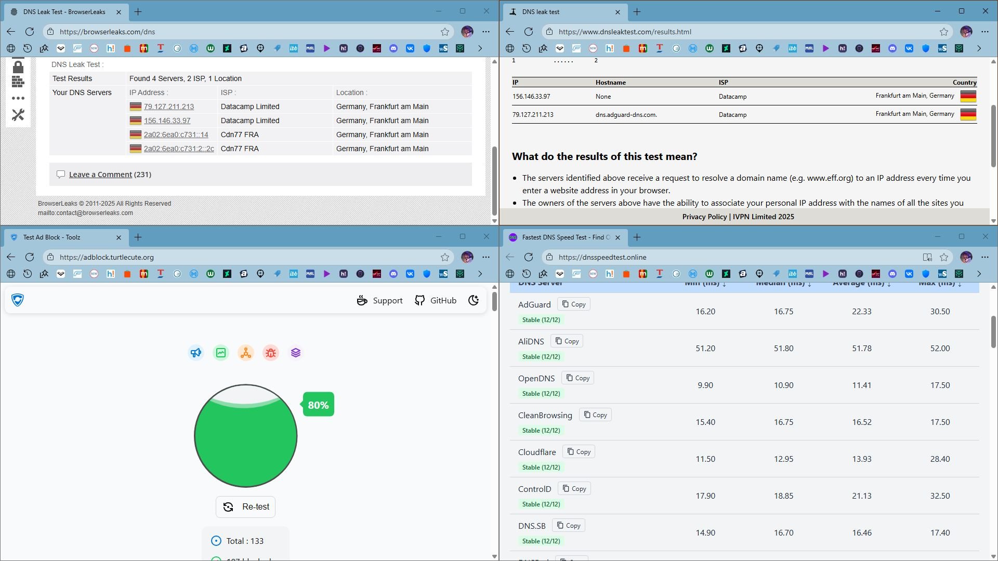Toggle dark mode in Toolz header

click(474, 300)
